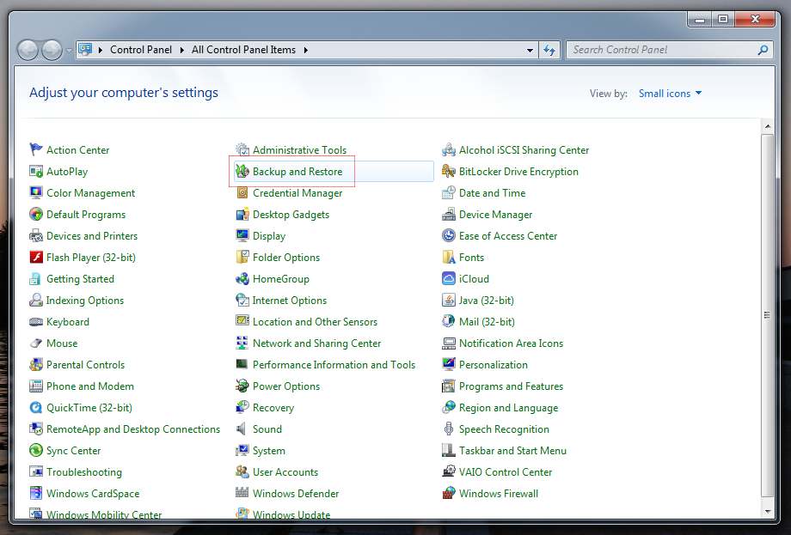
Task: Open the Recovery link
Action: click(x=273, y=408)
